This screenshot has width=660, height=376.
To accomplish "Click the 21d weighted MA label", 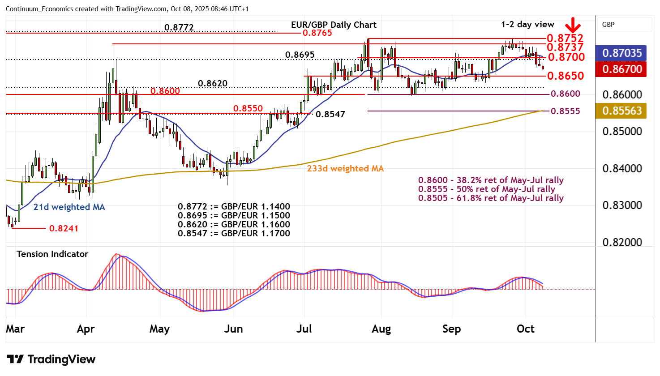I will pyautogui.click(x=69, y=207).
